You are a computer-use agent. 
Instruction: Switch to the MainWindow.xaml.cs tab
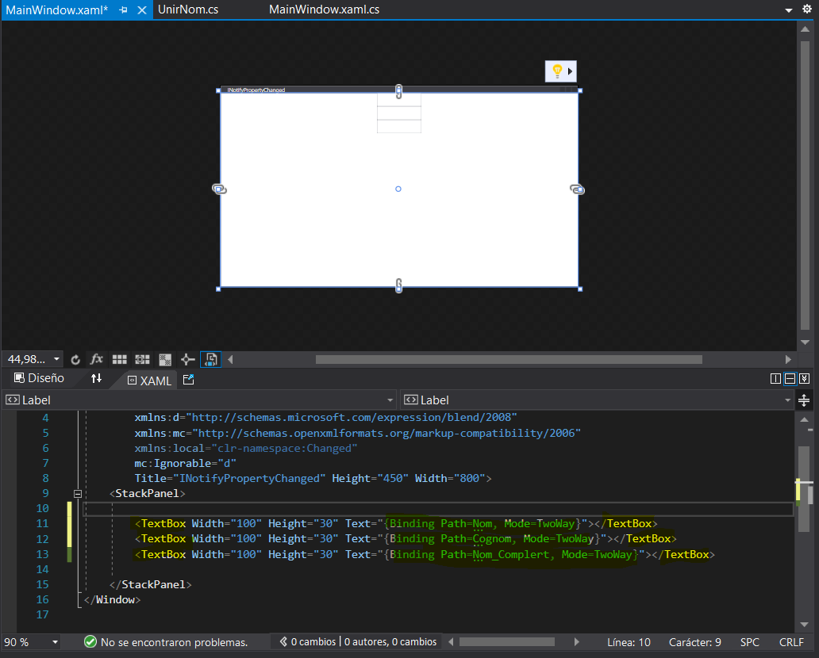(324, 10)
